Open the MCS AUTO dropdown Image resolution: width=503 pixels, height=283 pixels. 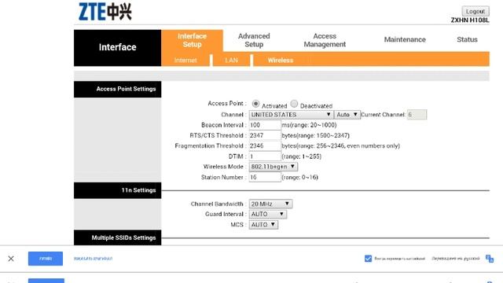[263, 225]
